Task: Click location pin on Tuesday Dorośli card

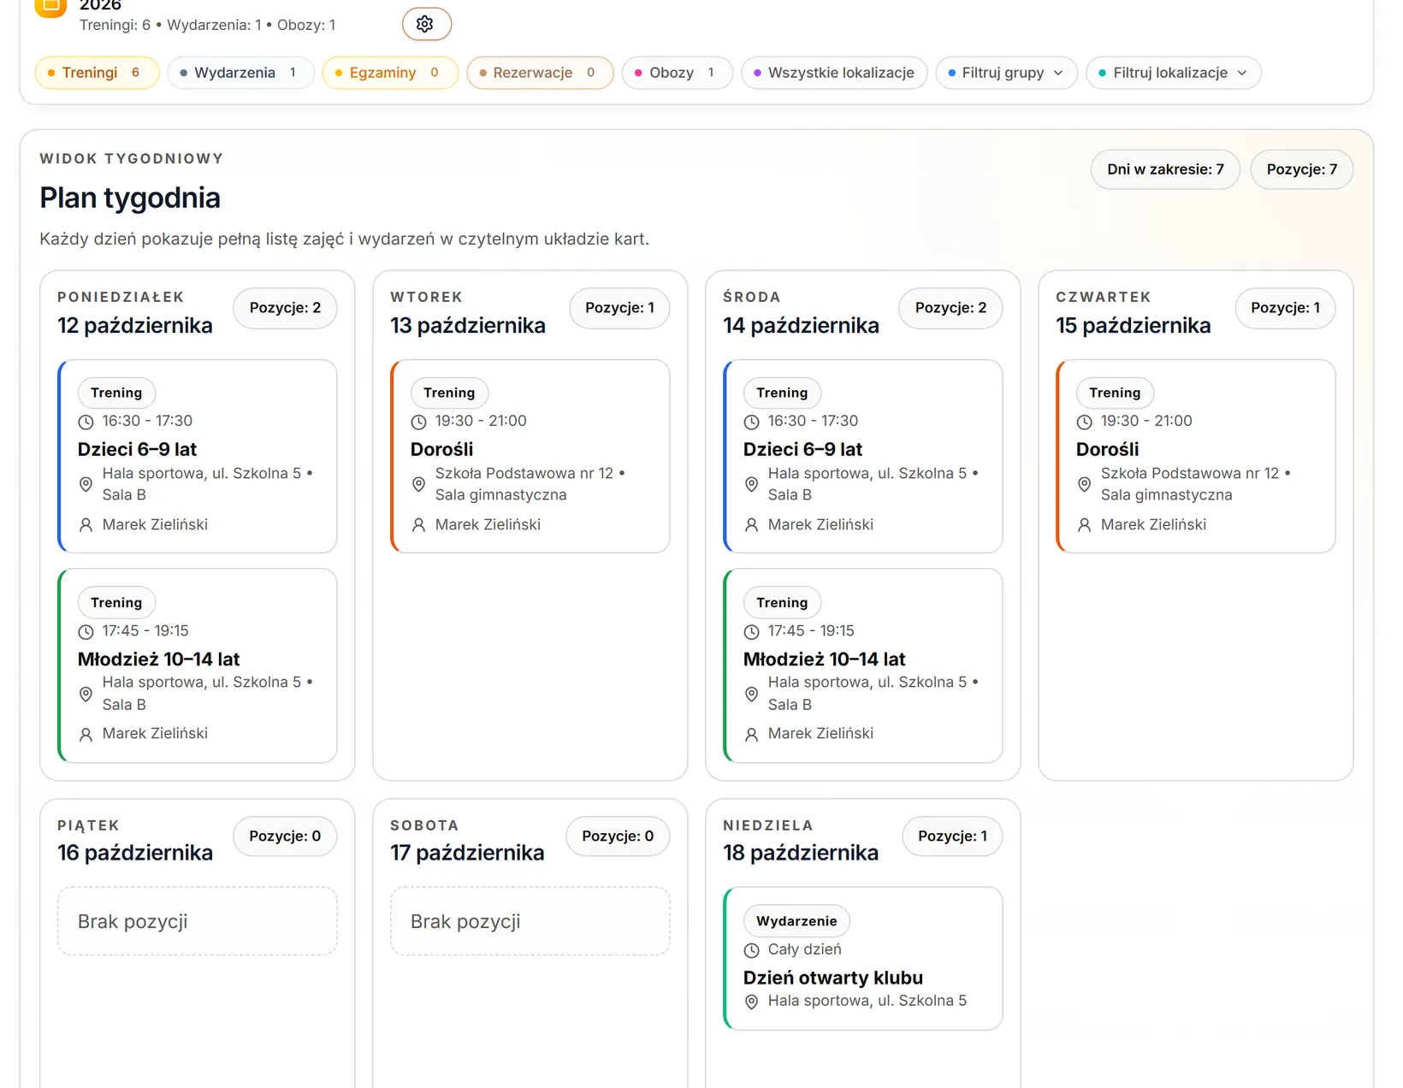Action: [x=418, y=484]
